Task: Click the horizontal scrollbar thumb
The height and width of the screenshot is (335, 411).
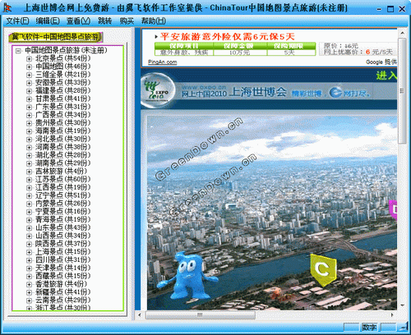Action: point(200,315)
